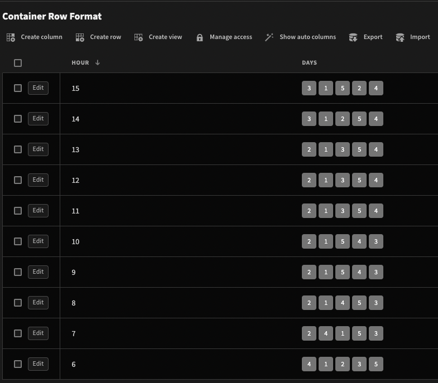Click the Import text label

(420, 37)
